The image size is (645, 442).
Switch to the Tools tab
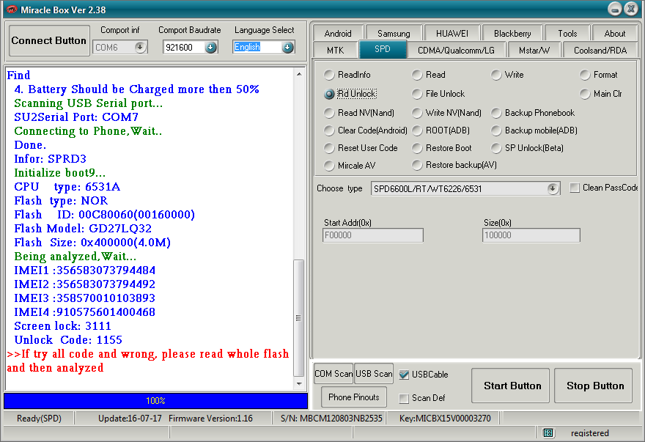point(567,33)
